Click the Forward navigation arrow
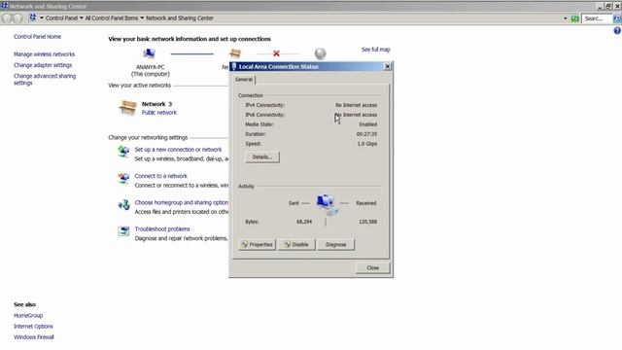This screenshot has height=350, width=622. click(x=17, y=18)
